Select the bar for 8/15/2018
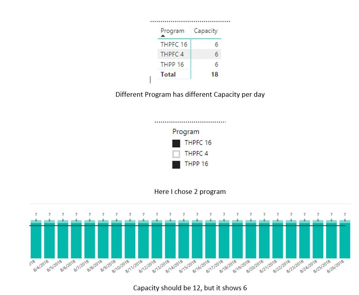 (197, 239)
